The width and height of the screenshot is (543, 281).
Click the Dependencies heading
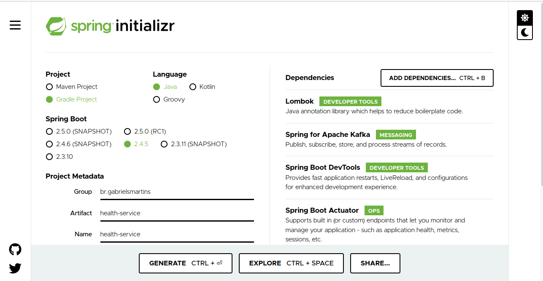click(310, 78)
